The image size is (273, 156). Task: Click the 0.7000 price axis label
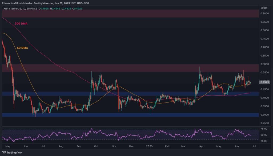pyautogui.click(x=264, y=47)
